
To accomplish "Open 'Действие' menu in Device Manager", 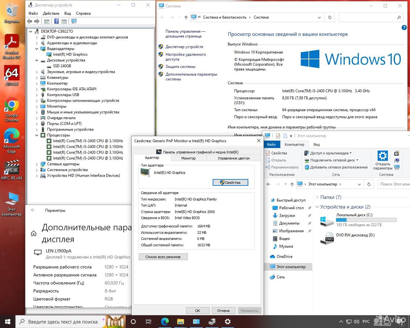I will 51,13.
